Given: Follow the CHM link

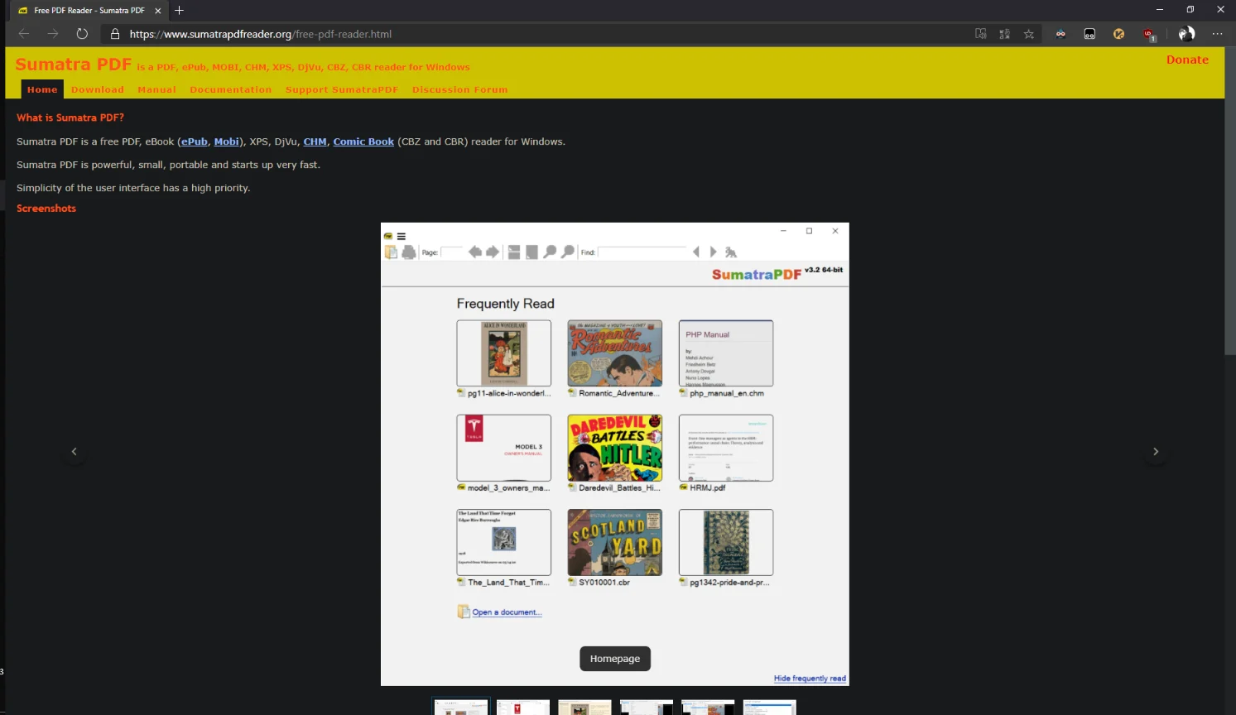Looking at the screenshot, I should click(315, 142).
